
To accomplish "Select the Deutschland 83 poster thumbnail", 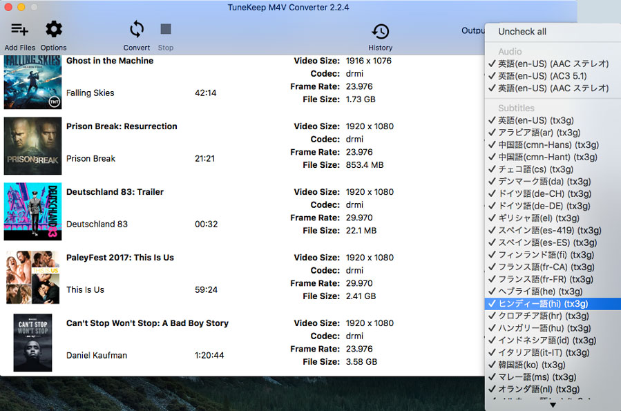I will (x=33, y=211).
